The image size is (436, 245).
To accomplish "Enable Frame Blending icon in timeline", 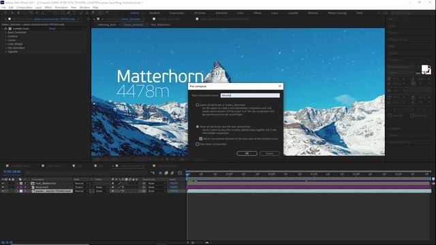I will (x=166, y=173).
